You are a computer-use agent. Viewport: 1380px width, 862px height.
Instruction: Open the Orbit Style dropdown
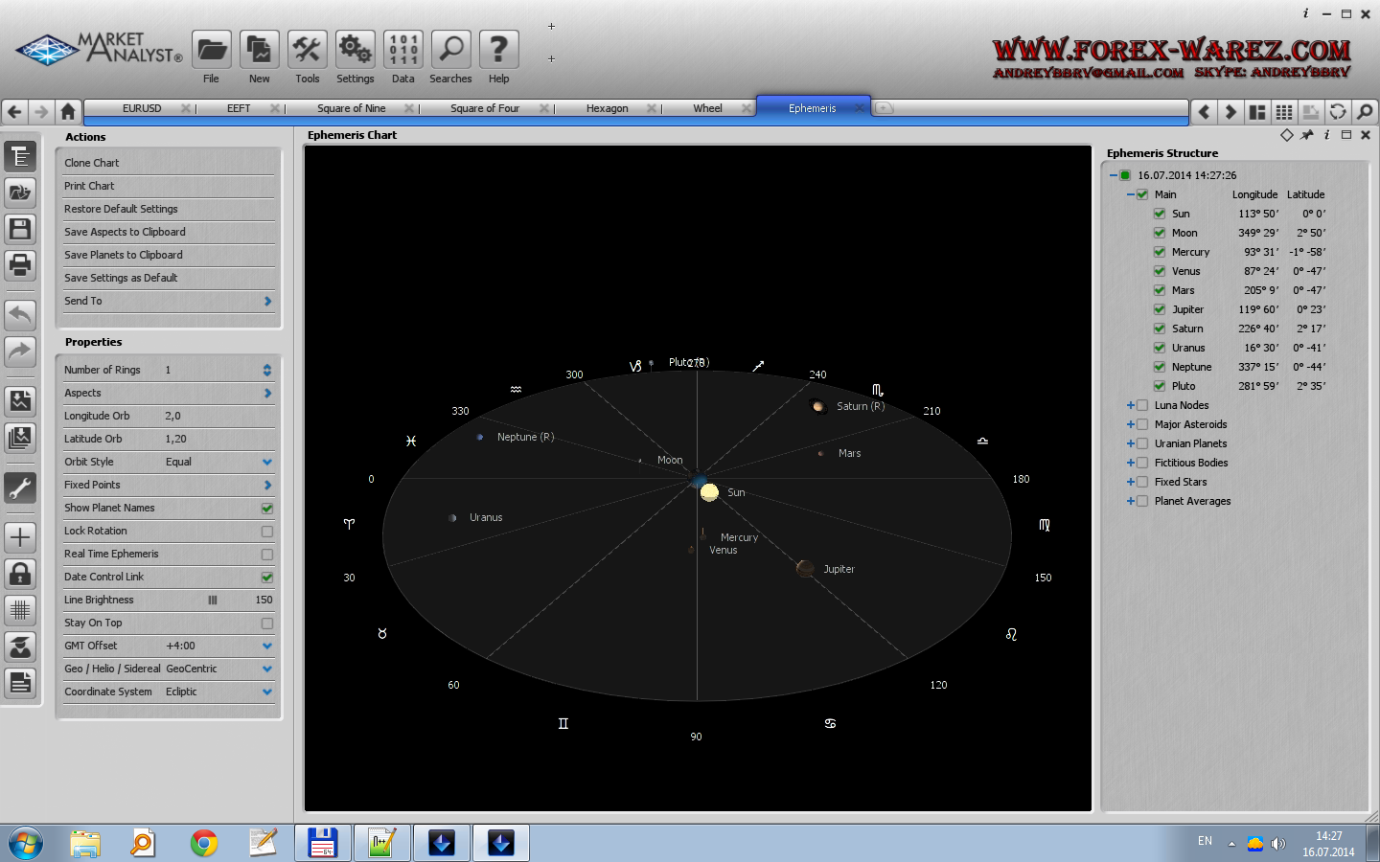(267, 462)
